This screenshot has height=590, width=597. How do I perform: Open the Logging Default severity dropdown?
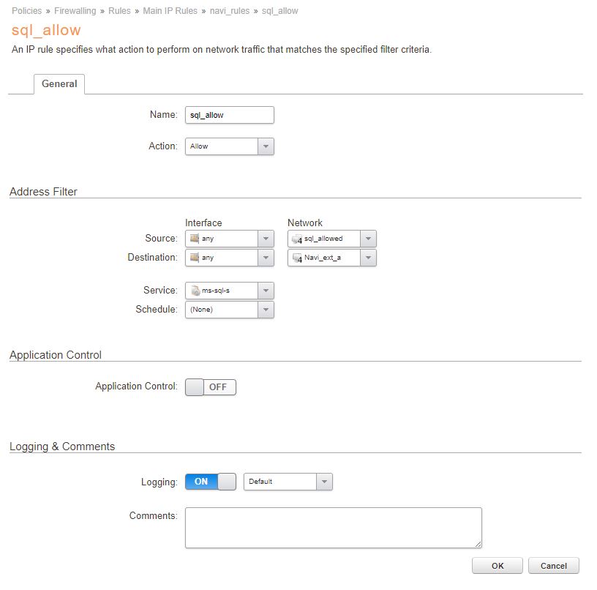pos(288,482)
